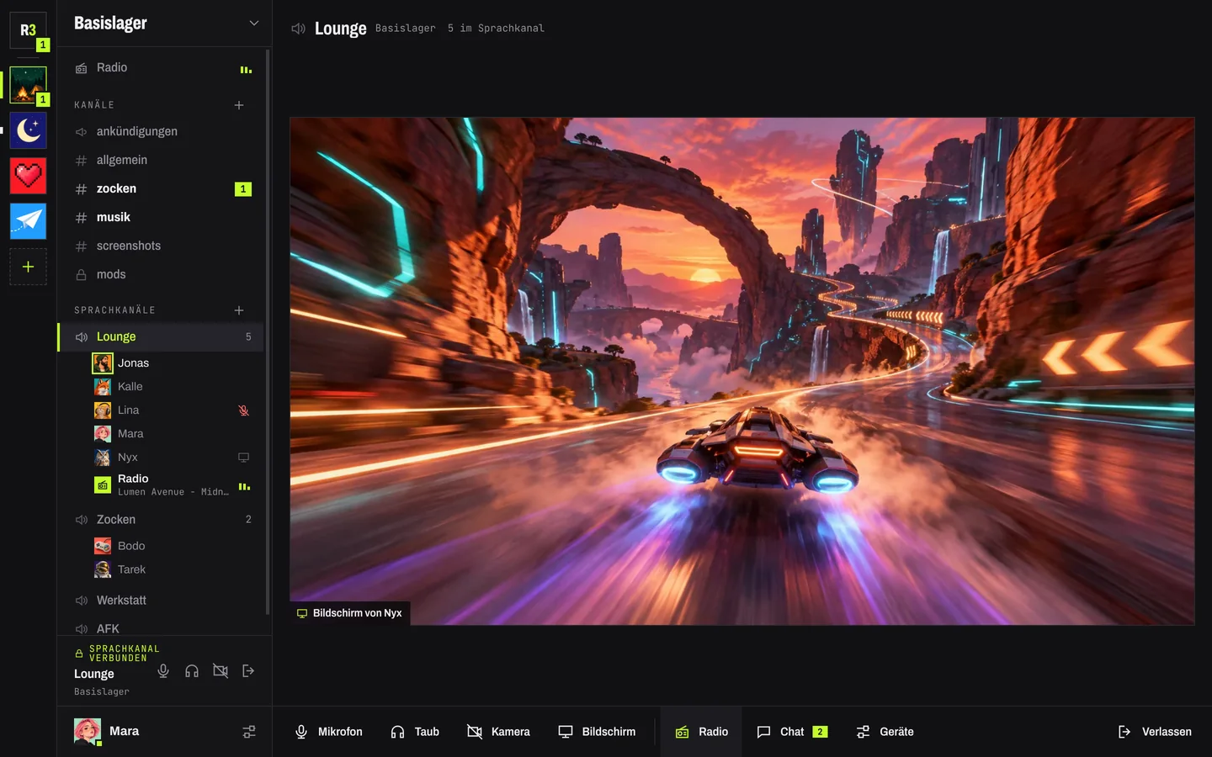This screenshot has width=1212, height=757.
Task: Open the R3 server icon
Action: pyautogui.click(x=28, y=30)
